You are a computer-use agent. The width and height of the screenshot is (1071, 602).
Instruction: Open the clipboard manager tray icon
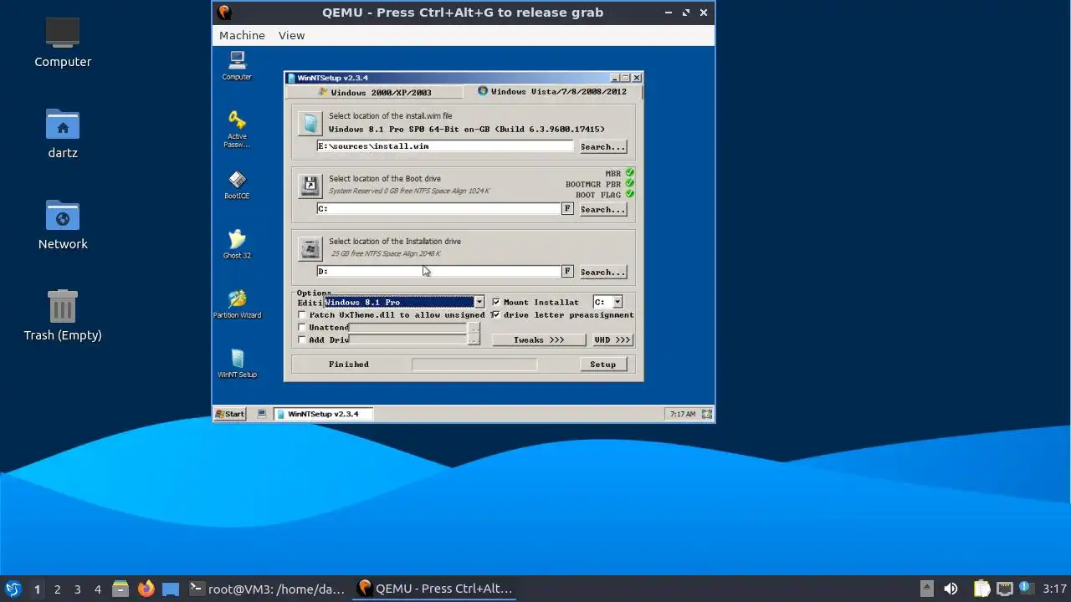pos(981,589)
